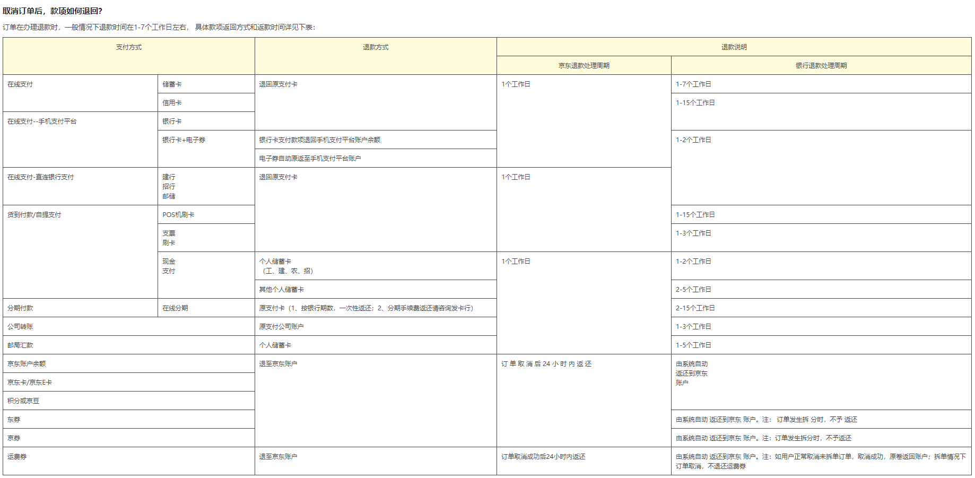Image resolution: width=975 pixels, height=478 pixels.
Task: Select the 储蓄卡 cell
Action: [172, 84]
